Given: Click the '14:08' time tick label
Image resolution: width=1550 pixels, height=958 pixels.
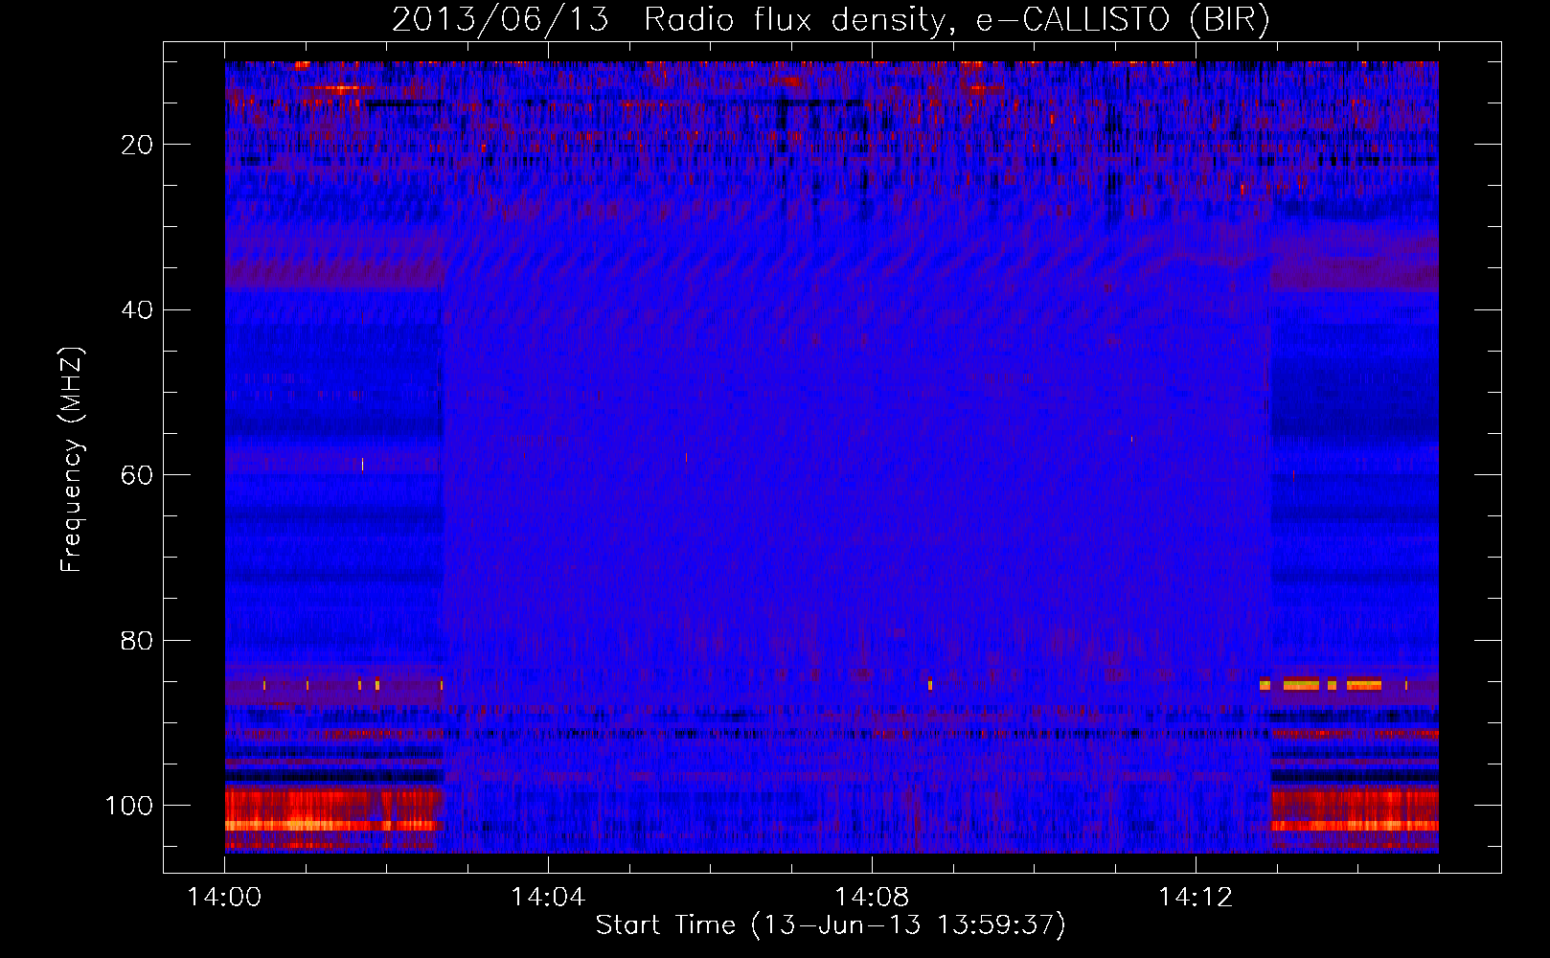Looking at the screenshot, I should 872,898.
